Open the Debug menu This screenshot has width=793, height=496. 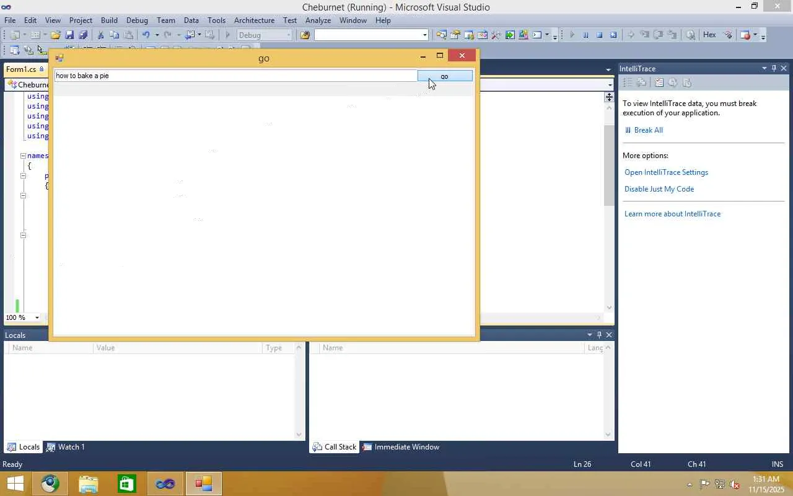(x=137, y=20)
